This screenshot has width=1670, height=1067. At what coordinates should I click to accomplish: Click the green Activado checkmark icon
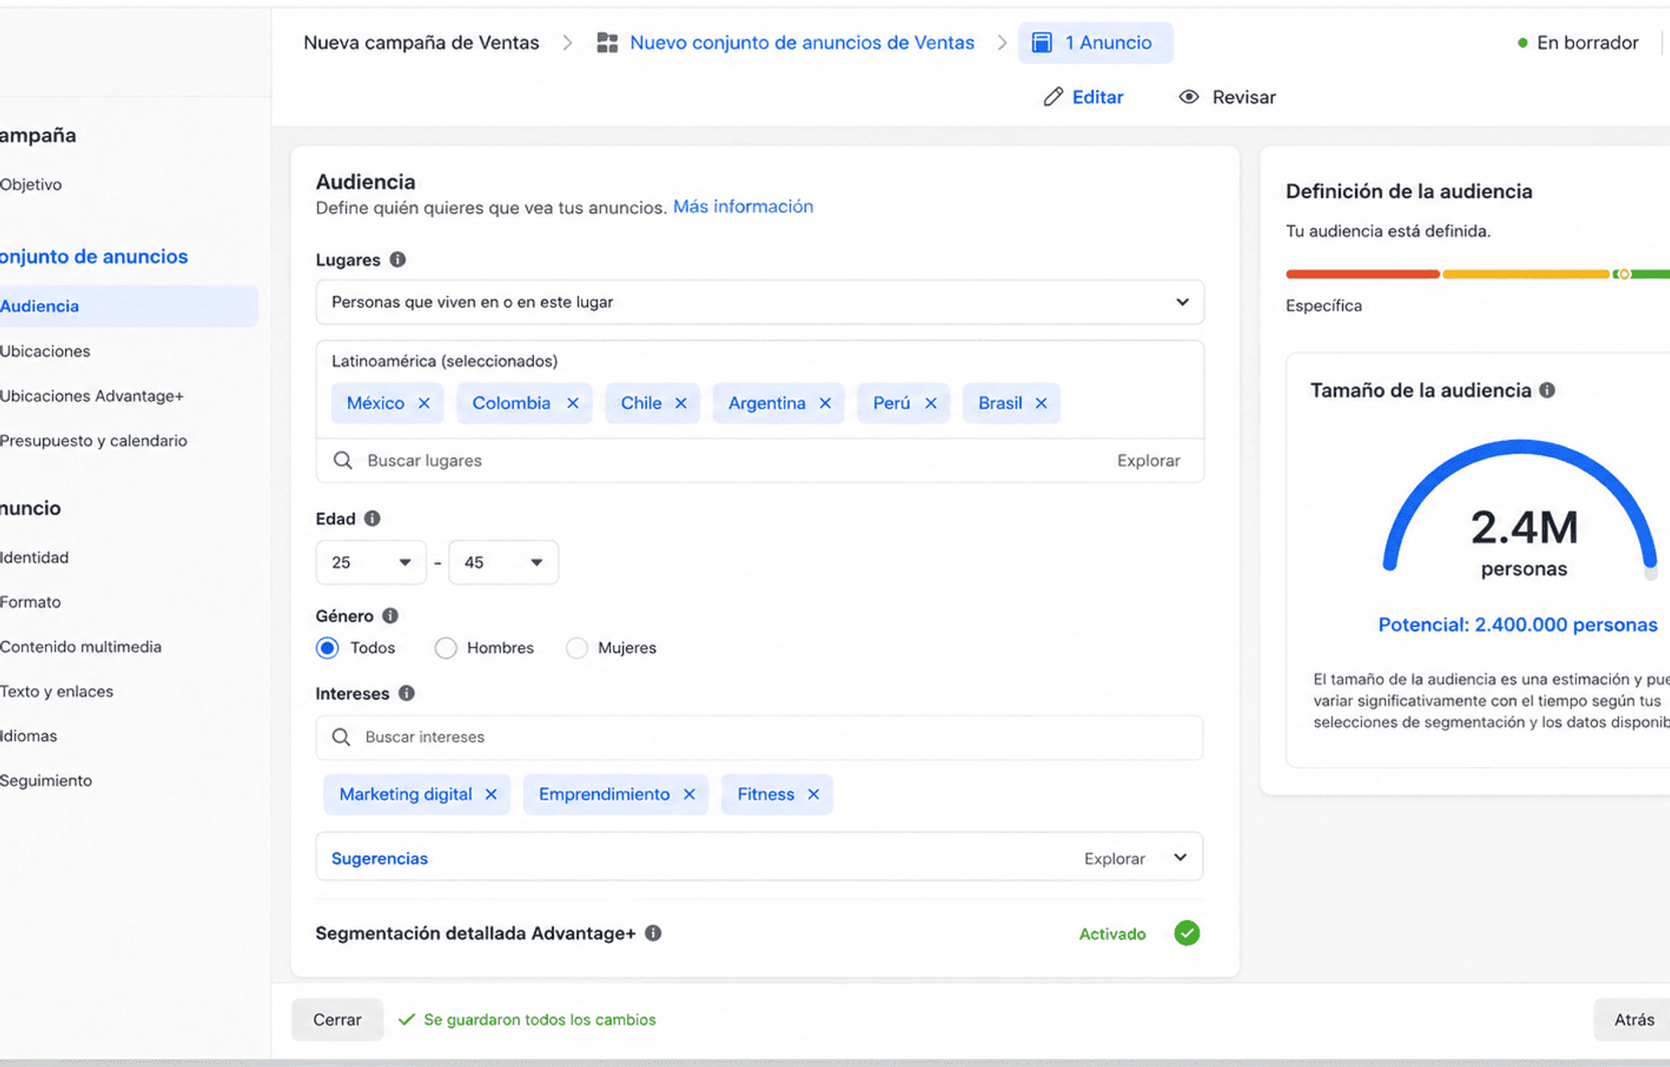pos(1186,933)
